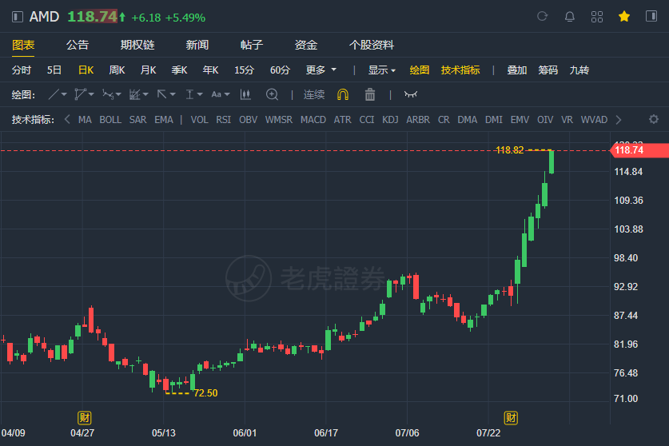
Task: Select the straight line drawing tool
Action: [54, 94]
